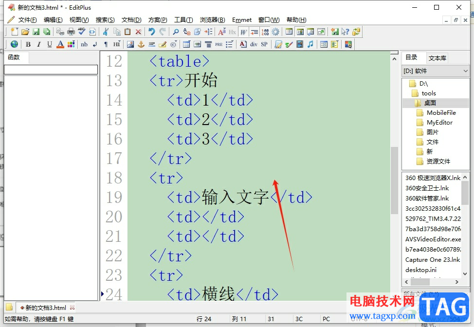Open 文件(F) menu
474x327 pixels.
[27, 19]
